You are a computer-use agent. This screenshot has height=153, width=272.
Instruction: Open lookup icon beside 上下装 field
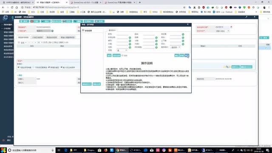183,41
